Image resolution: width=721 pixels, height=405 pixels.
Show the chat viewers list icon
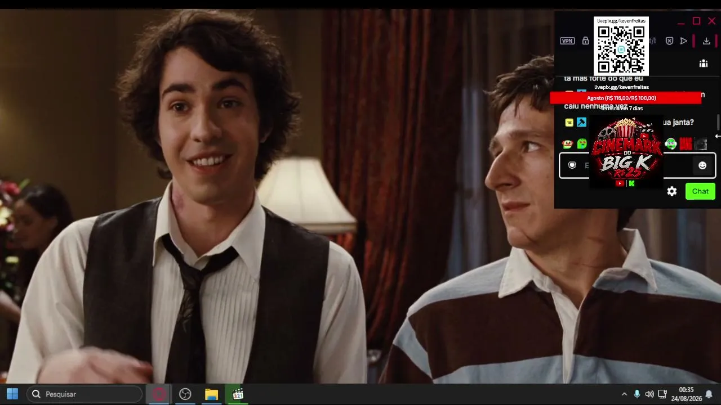tap(704, 64)
